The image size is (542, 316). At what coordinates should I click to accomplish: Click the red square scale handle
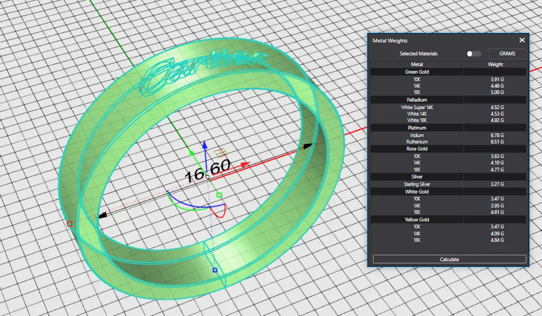pos(69,224)
